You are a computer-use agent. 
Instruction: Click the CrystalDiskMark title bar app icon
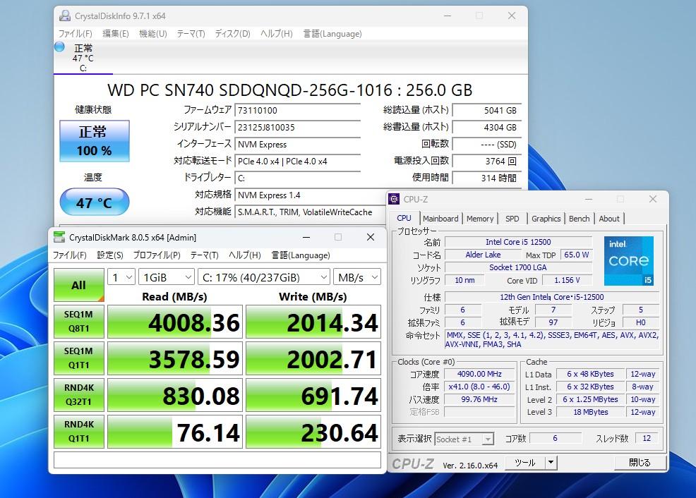click(x=59, y=237)
